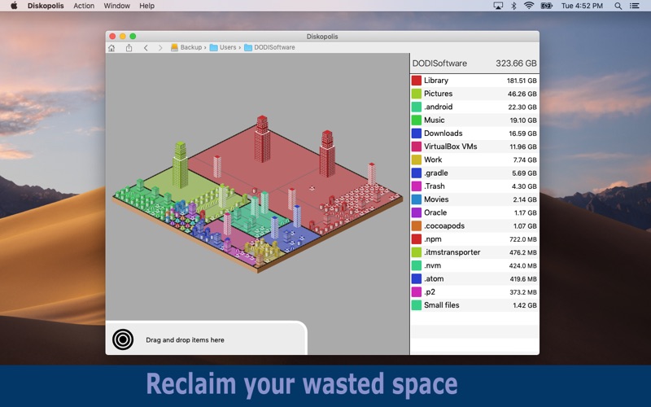Image resolution: width=651 pixels, height=407 pixels.
Task: Select the Movies row
Action: coord(474,199)
